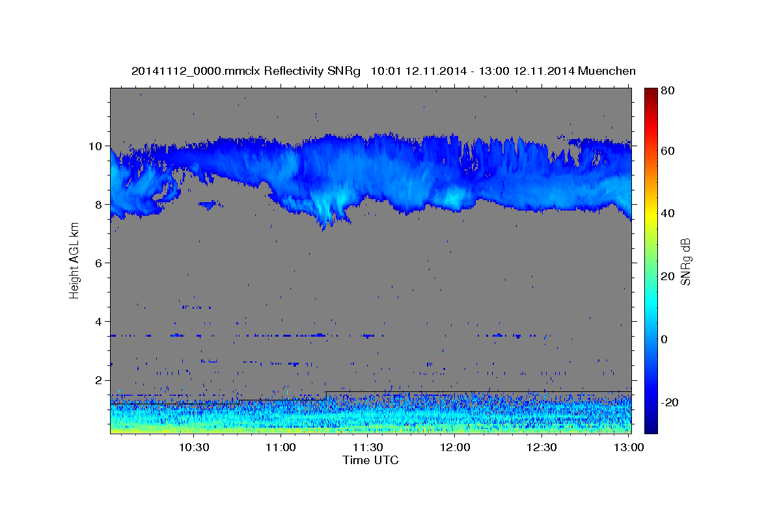The height and width of the screenshot is (520, 781).
Task: Click the plot title starting with 20141112_0000.mmclx
Action: coord(383,71)
